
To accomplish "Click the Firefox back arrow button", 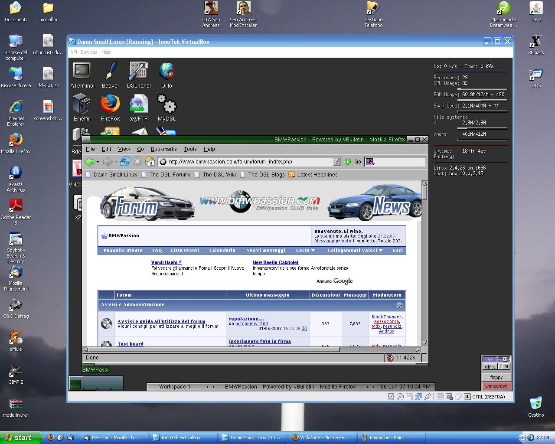I will click(x=89, y=162).
